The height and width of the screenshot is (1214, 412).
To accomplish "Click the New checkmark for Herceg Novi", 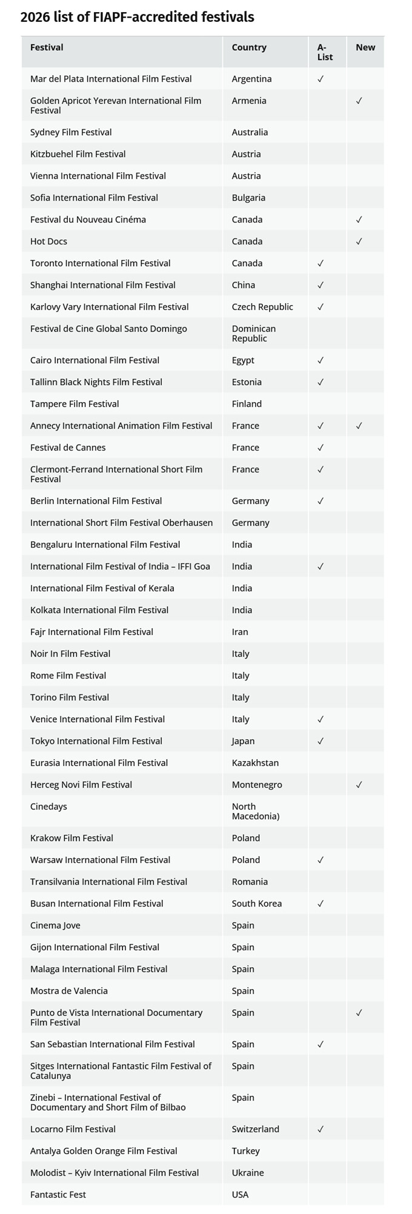I will (359, 785).
